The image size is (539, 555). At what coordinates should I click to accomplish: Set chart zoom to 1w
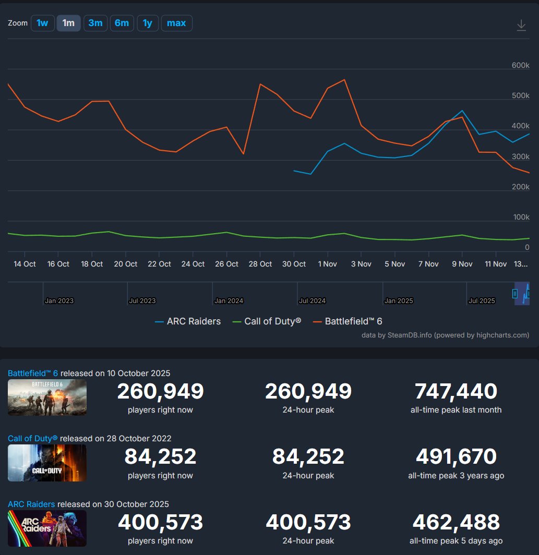click(42, 23)
